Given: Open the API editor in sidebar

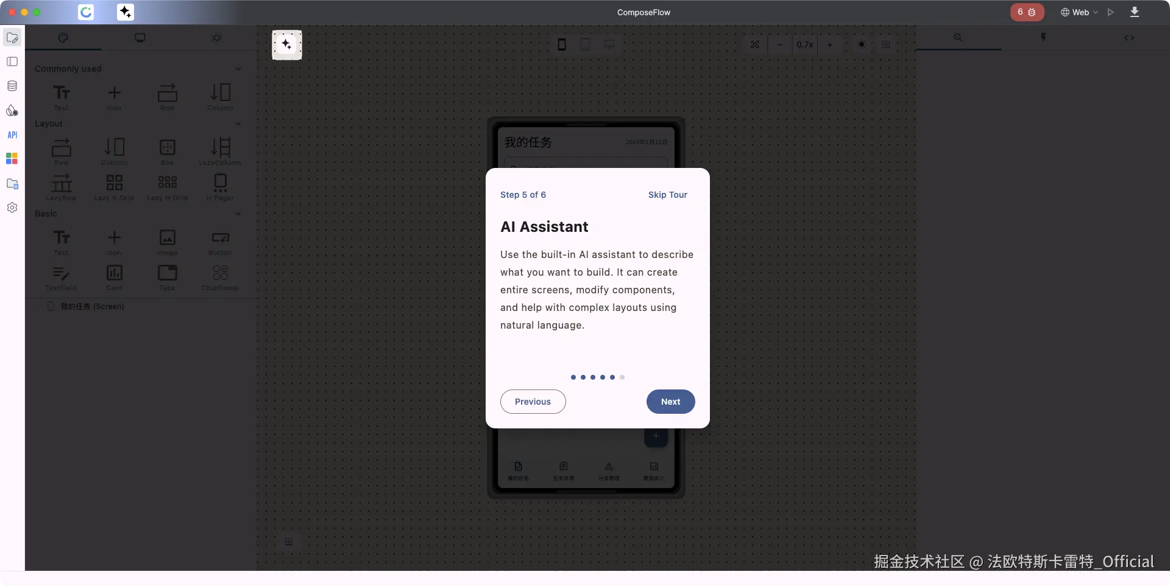Looking at the screenshot, I should pyautogui.click(x=12, y=135).
